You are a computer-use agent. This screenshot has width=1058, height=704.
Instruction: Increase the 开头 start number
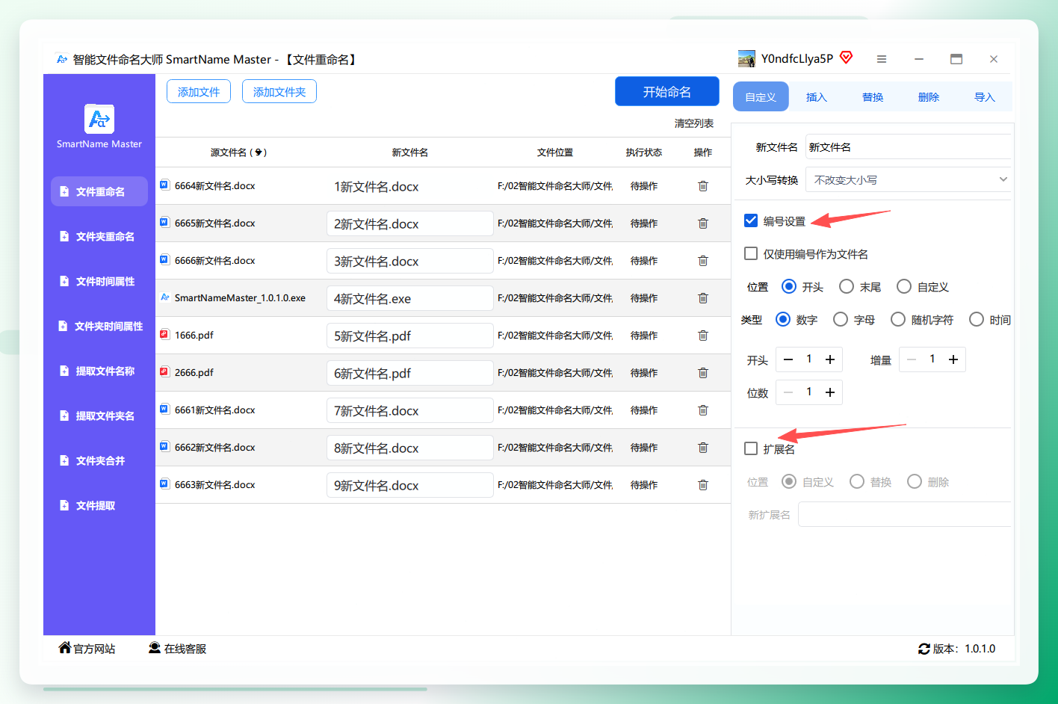[830, 359]
